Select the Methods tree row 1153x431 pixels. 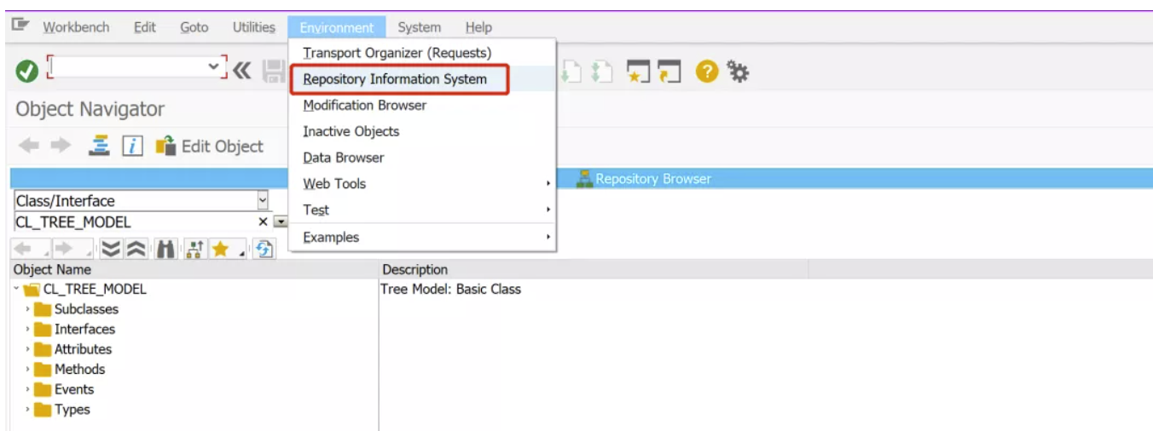[x=79, y=370]
